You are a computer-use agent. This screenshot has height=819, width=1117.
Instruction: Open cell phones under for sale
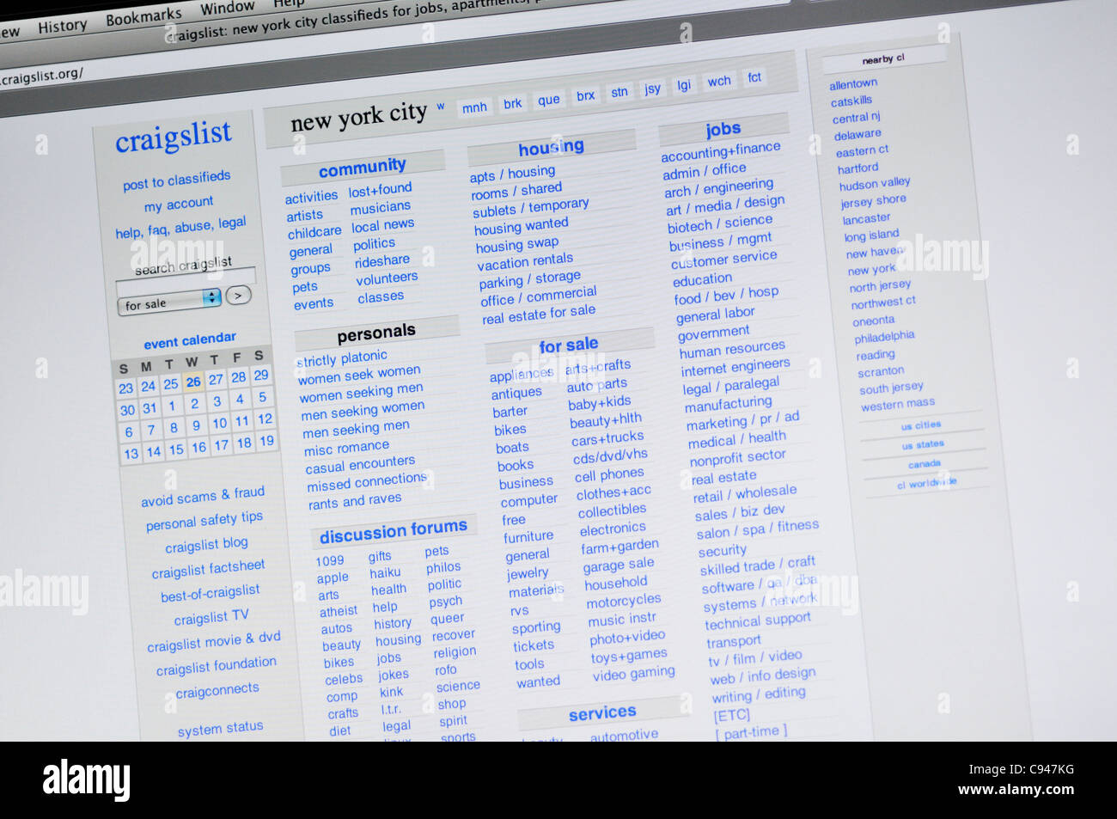pyautogui.click(x=609, y=475)
